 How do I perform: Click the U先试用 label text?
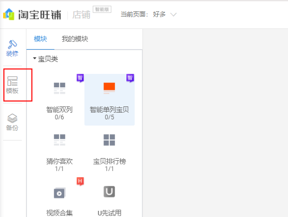[x=109, y=213]
